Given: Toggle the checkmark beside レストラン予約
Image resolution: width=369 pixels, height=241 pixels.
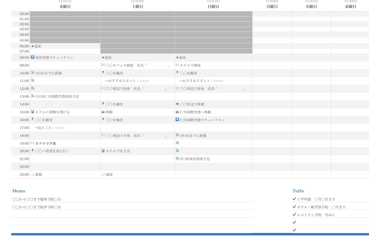Looking at the screenshot, I should 294,215.
